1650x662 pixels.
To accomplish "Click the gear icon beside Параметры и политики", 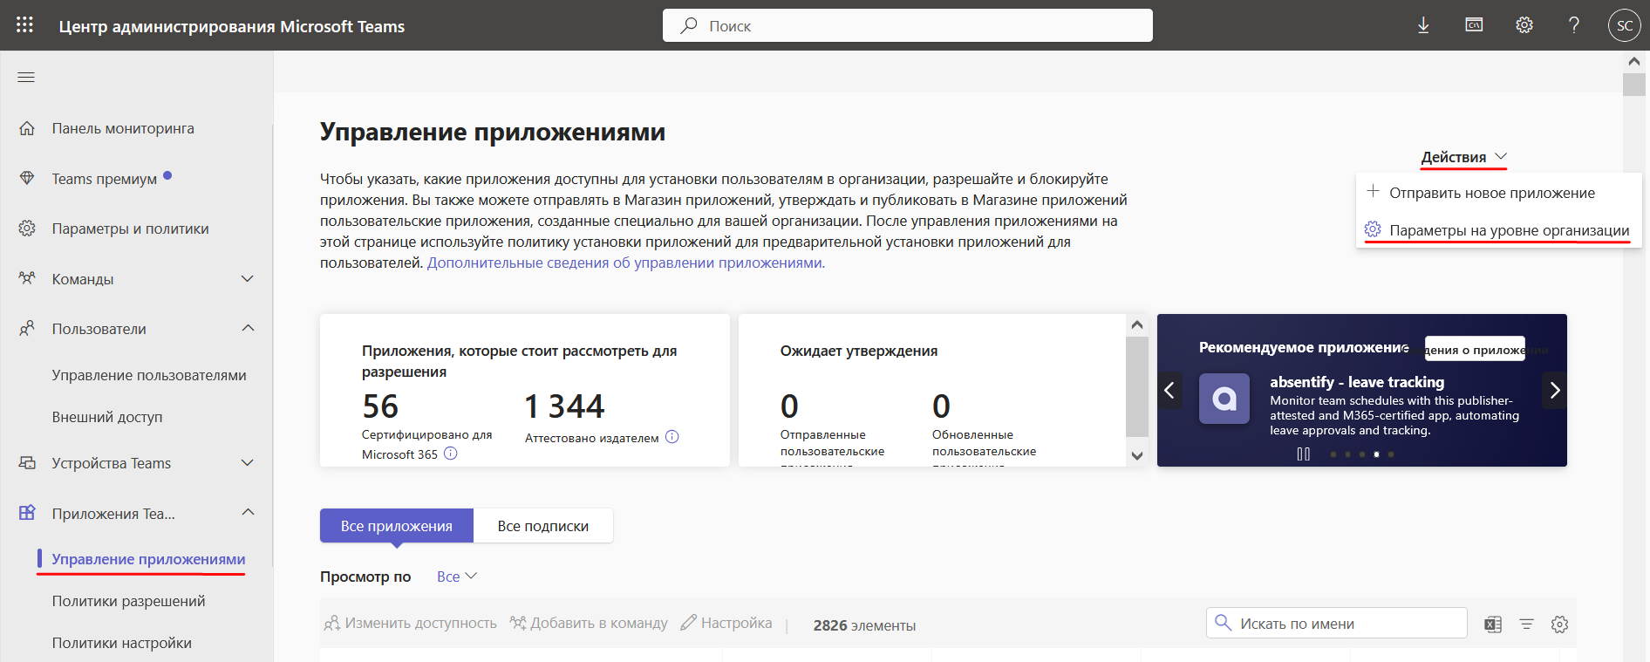I will (27, 229).
